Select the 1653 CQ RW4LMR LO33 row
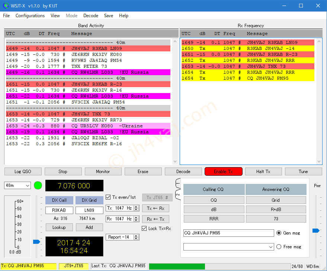Image resolution: width=327 pixels, height=271 pixels. (x=88, y=132)
